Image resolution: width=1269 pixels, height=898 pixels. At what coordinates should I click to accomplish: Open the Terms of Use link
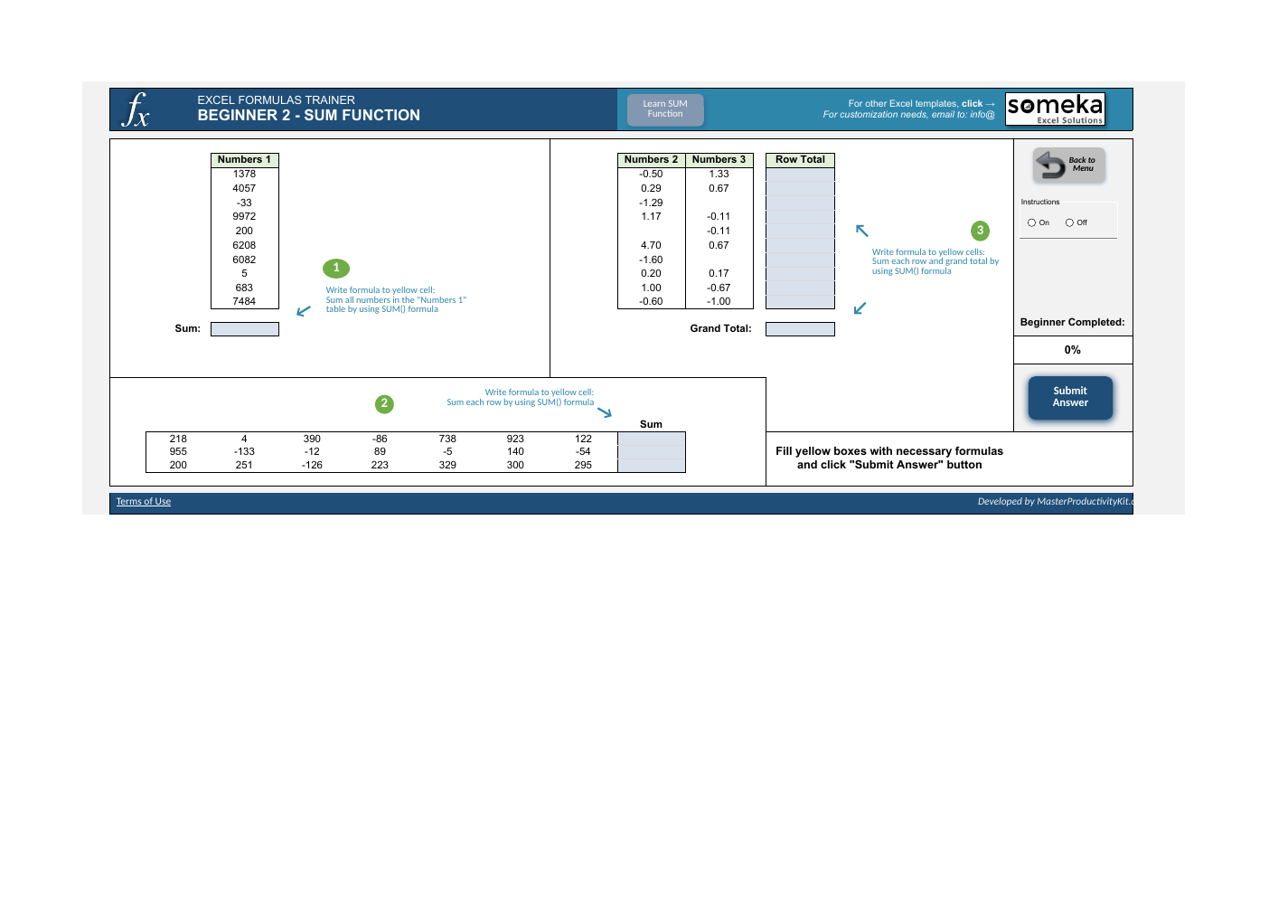tap(144, 502)
